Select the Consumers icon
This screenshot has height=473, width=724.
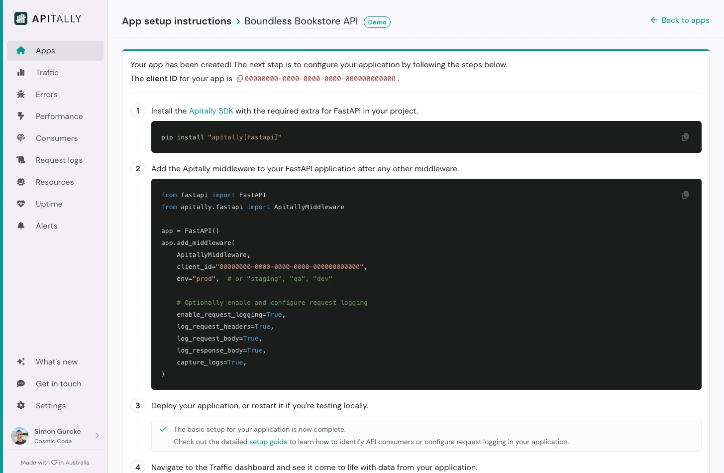21,138
